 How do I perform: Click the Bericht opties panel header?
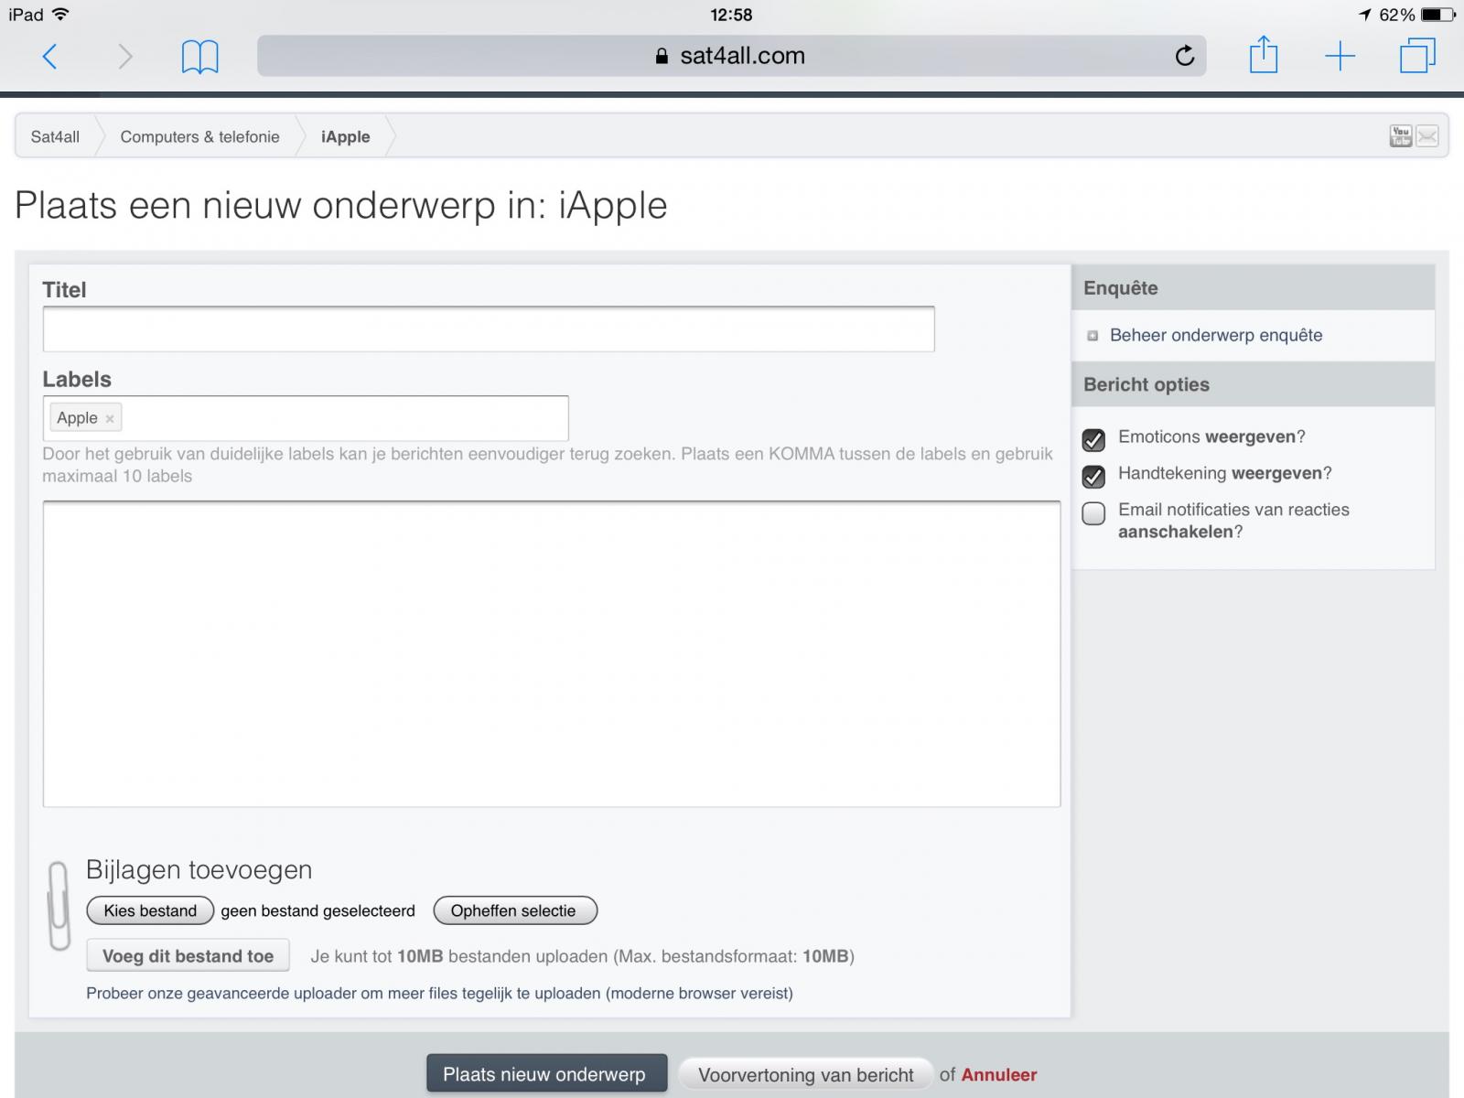click(x=1253, y=385)
